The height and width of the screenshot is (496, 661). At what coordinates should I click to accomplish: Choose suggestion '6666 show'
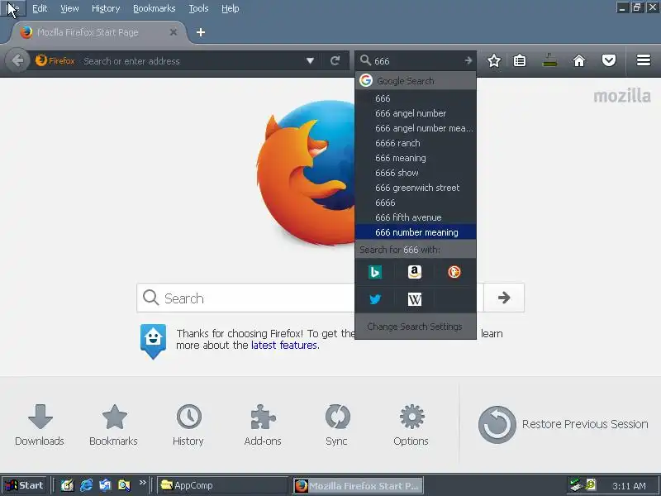point(416,173)
